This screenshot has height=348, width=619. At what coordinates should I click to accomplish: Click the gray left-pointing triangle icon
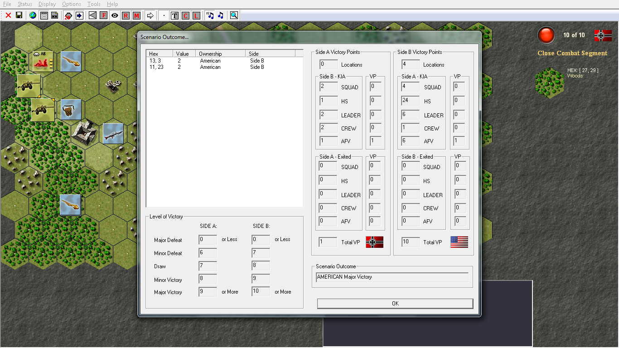[92, 15]
